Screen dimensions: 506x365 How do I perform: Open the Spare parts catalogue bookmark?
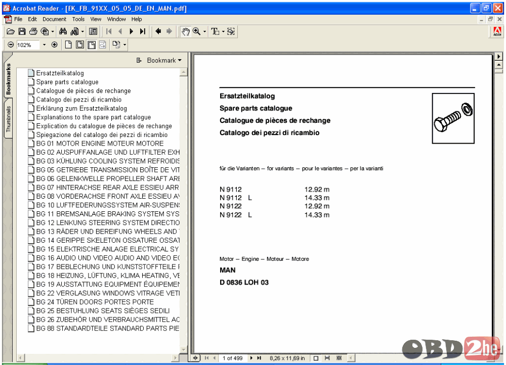pos(67,82)
